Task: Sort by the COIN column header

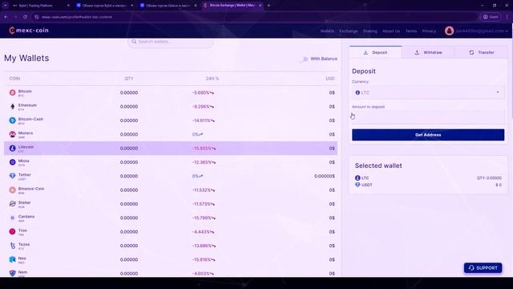Action: (14, 79)
